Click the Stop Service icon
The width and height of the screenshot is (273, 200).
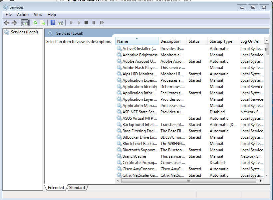(86, 23)
